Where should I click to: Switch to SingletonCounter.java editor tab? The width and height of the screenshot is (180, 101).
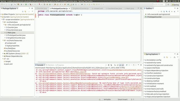click(x=80, y=8)
